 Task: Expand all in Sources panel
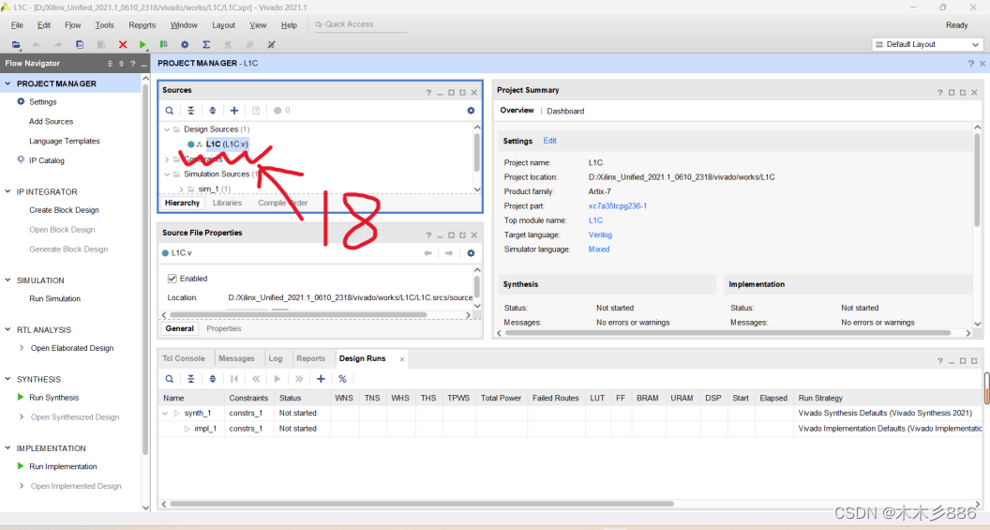coord(213,111)
